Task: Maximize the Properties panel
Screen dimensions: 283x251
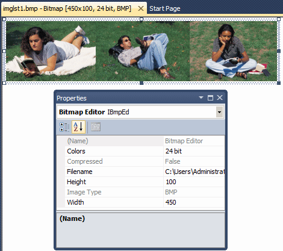Action: (210, 98)
